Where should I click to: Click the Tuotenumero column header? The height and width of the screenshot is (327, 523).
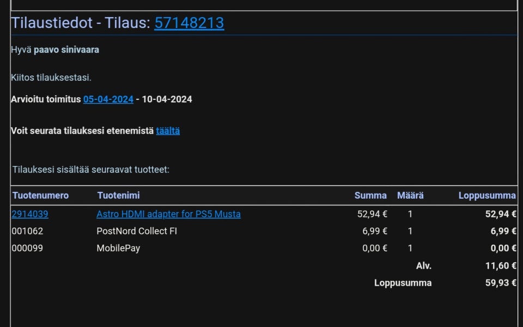40,195
